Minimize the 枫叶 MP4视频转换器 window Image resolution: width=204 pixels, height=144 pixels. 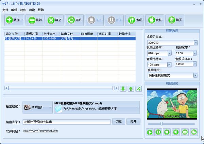tap(194, 4)
